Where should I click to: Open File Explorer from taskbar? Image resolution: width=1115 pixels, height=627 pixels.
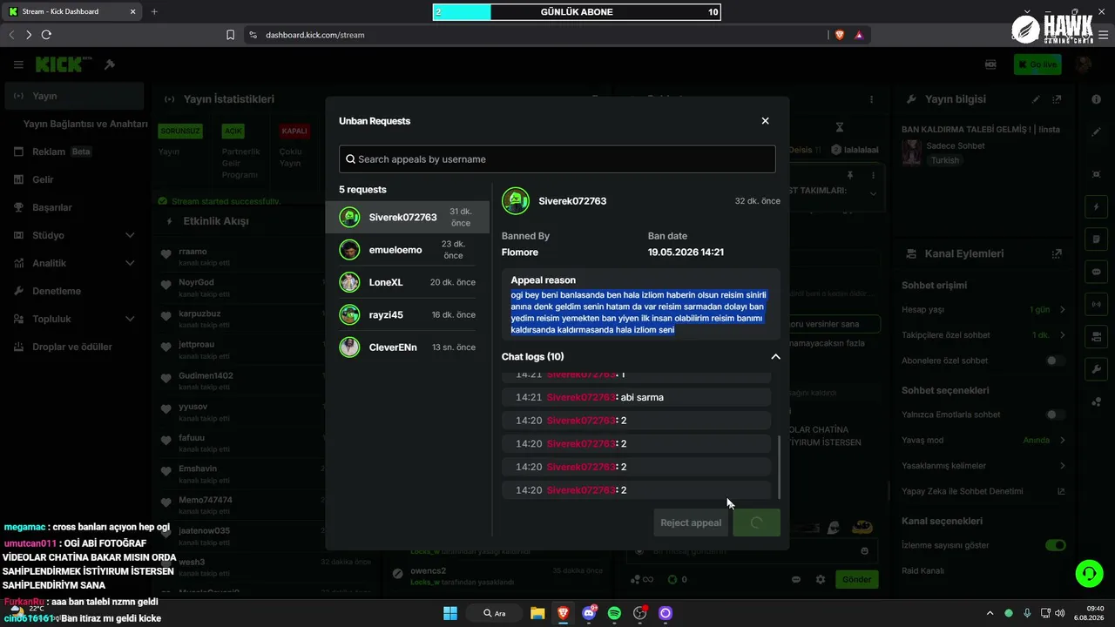[x=537, y=613]
